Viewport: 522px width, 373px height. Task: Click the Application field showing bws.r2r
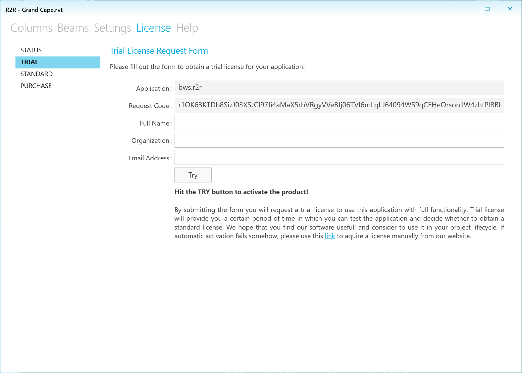coord(339,88)
